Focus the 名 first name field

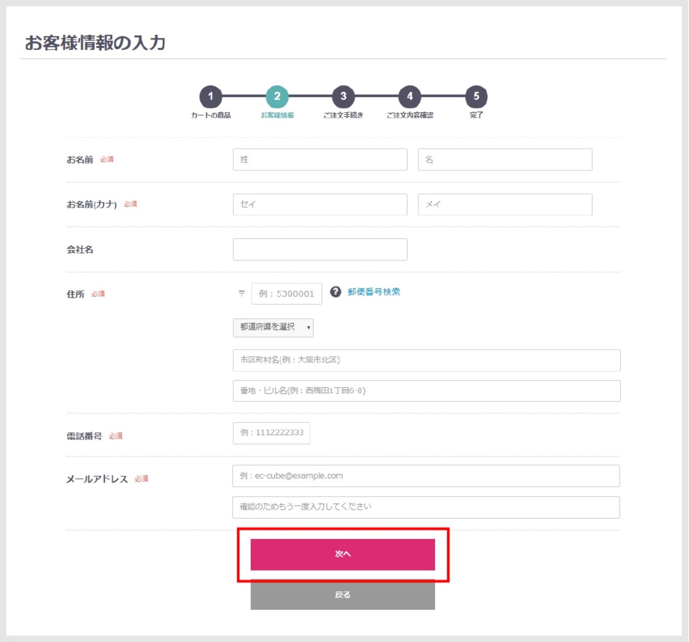[x=505, y=160]
